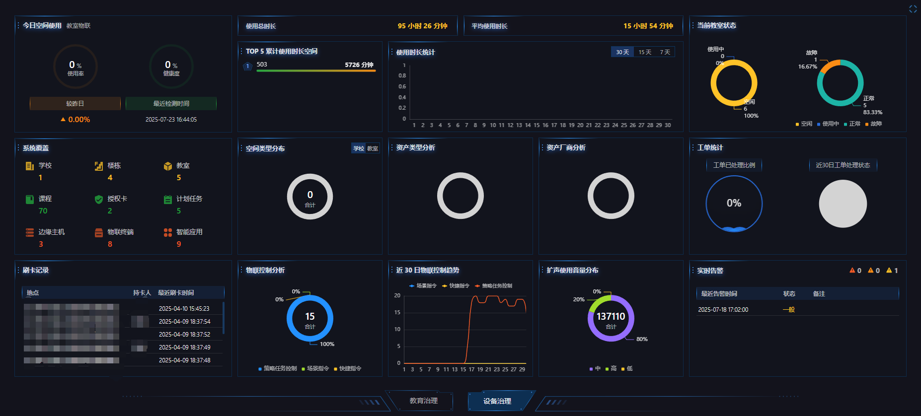This screenshot has width=921, height=416.
Task: Click the yellow warning icon in 实时告警
Action: coord(889,271)
